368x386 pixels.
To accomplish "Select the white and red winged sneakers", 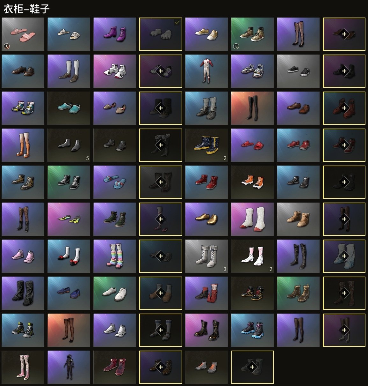I will pos(115,71).
